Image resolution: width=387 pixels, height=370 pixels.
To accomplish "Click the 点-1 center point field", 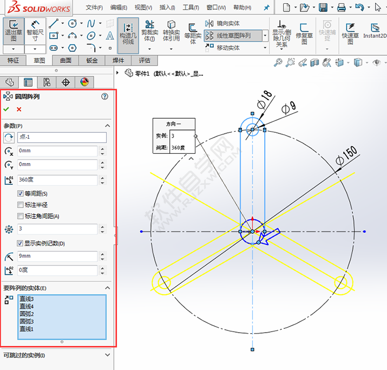I will (x=62, y=138).
